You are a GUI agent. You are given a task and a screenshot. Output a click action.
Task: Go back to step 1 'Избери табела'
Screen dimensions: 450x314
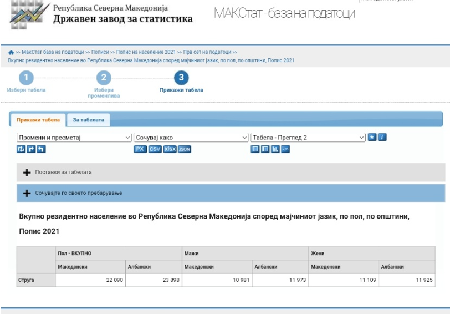(x=27, y=79)
